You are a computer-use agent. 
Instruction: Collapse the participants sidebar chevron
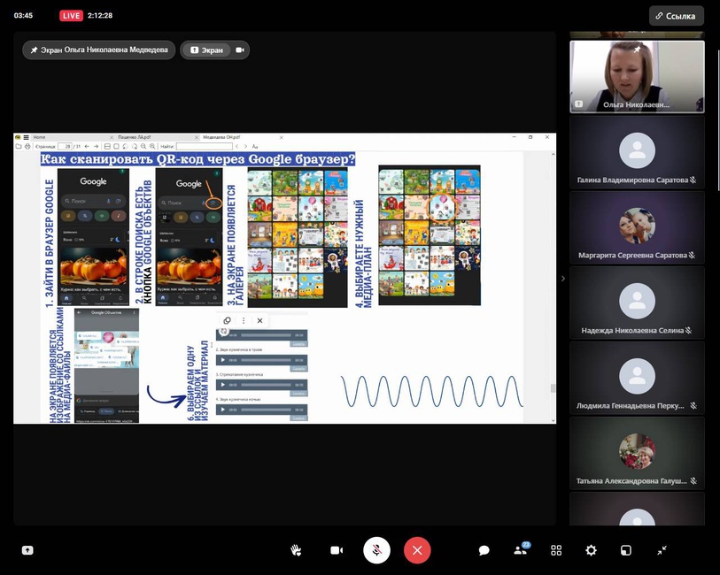coord(563,279)
